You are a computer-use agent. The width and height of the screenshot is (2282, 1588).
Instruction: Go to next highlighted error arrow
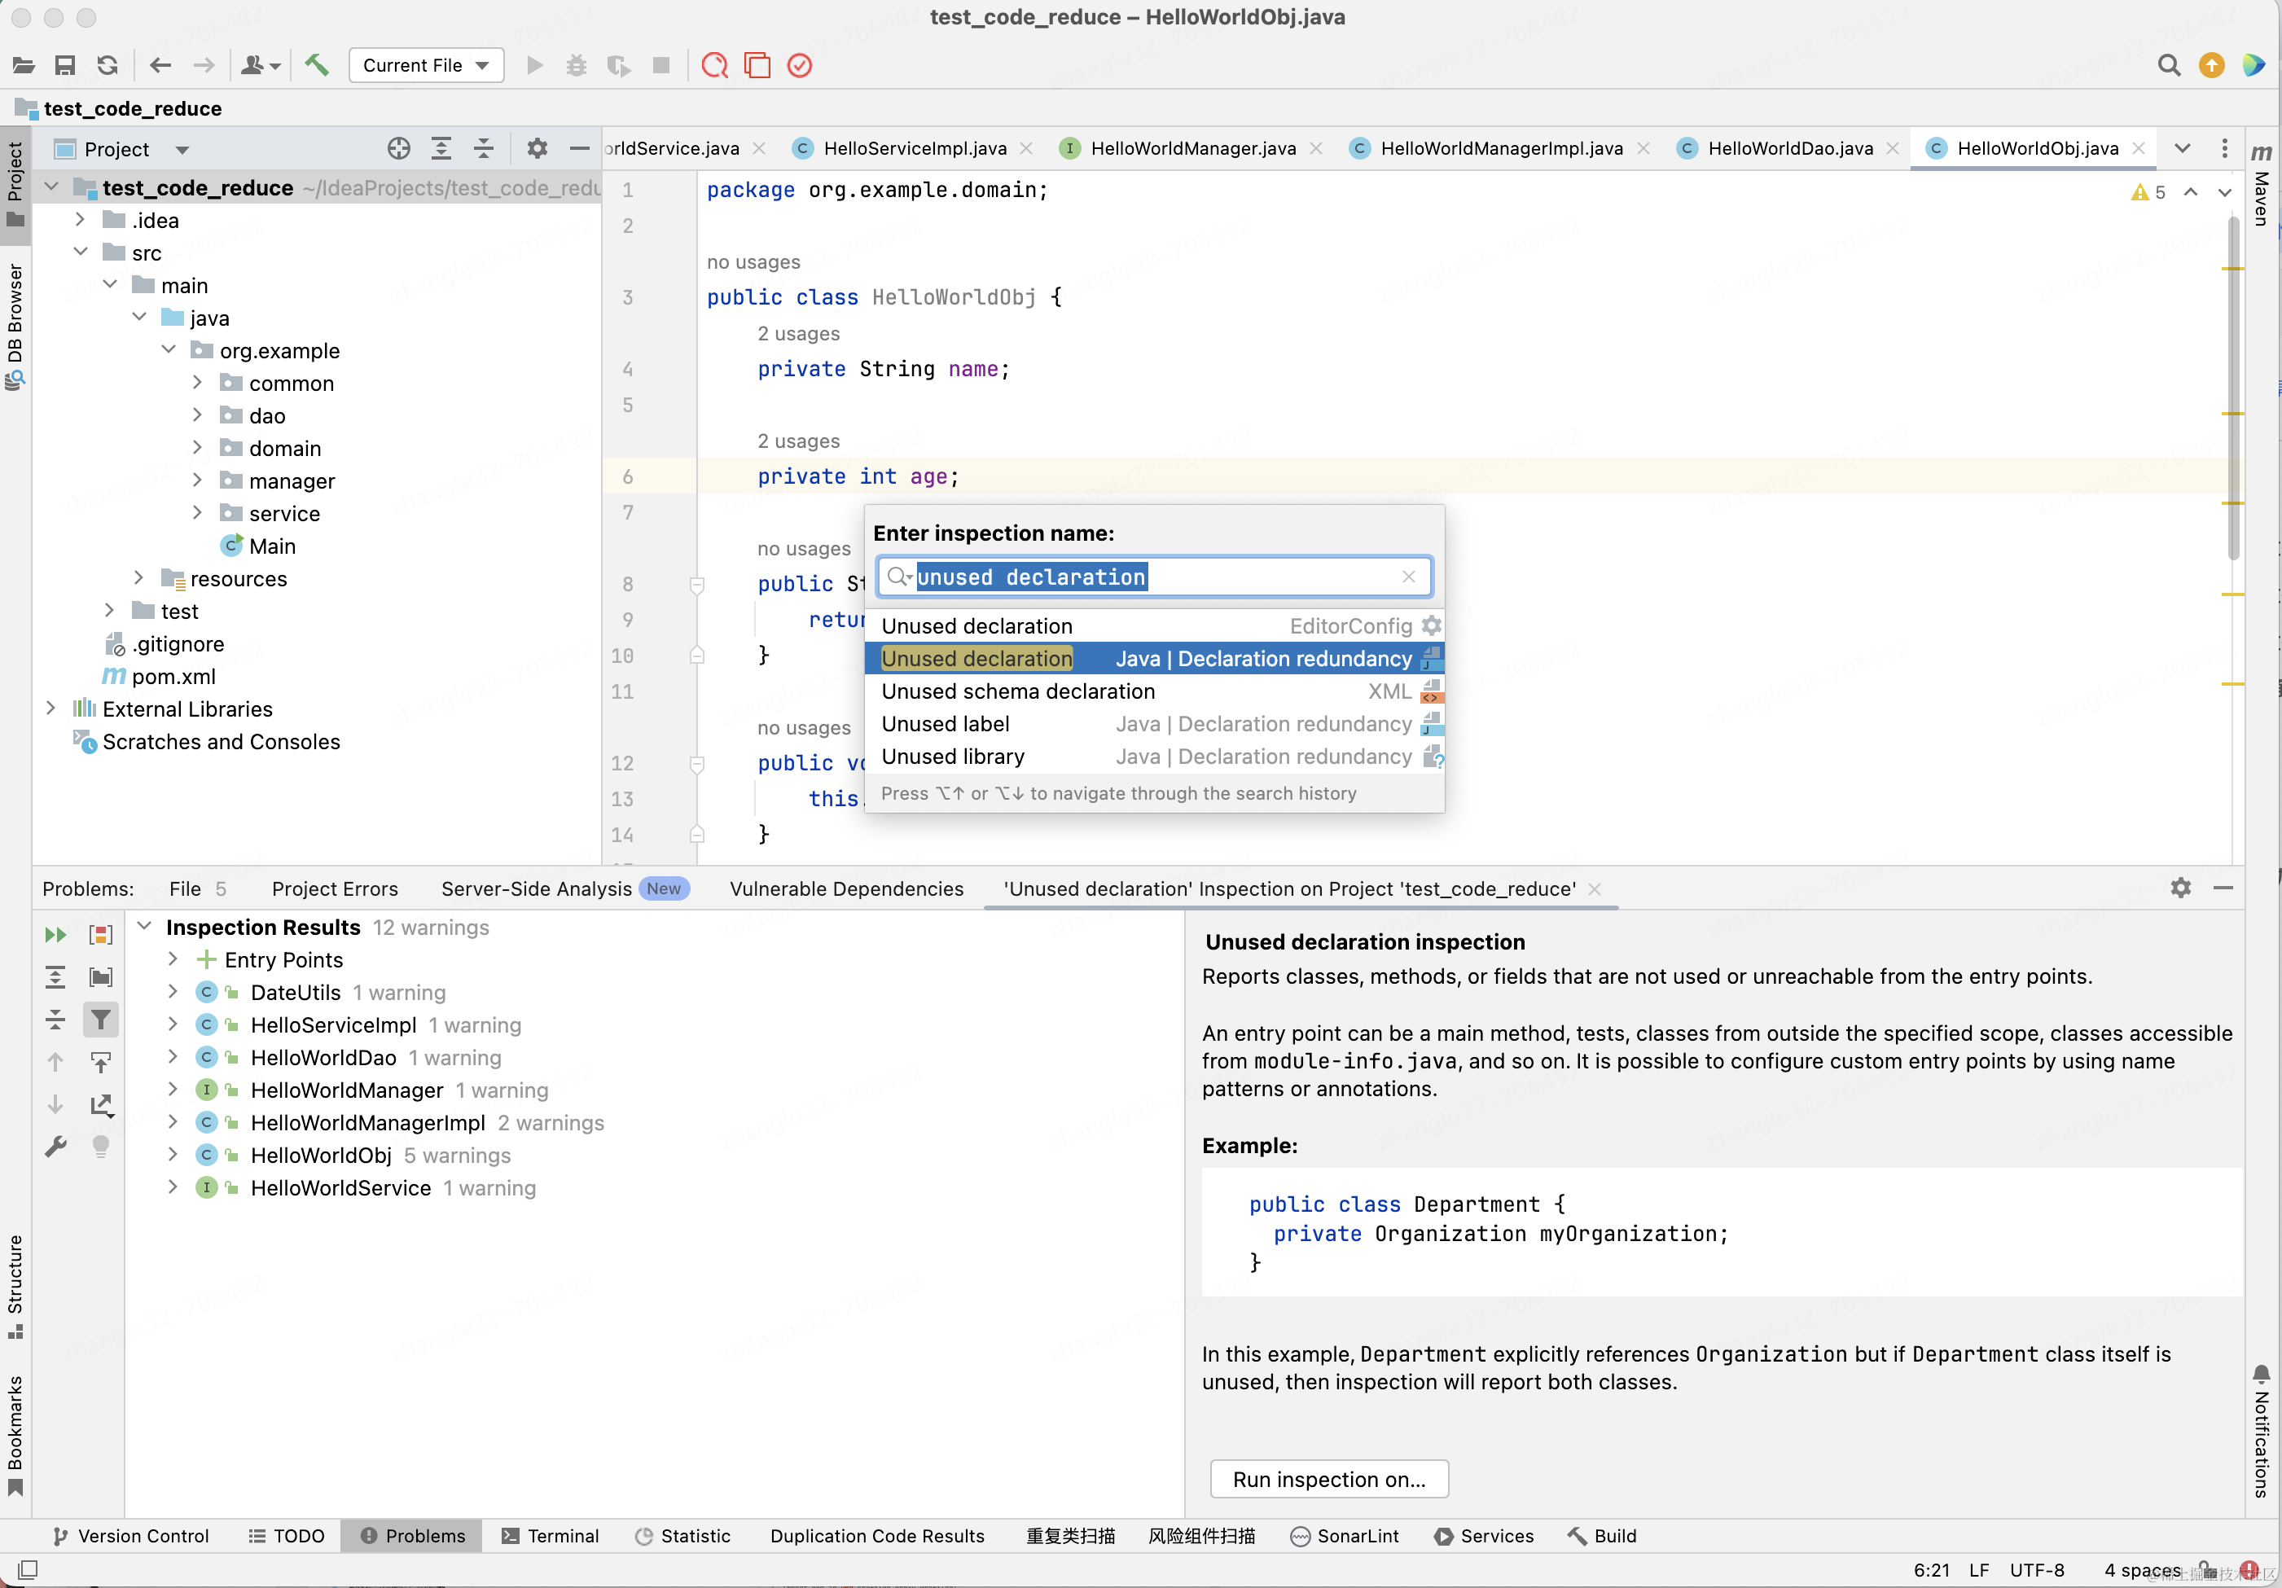(2224, 192)
